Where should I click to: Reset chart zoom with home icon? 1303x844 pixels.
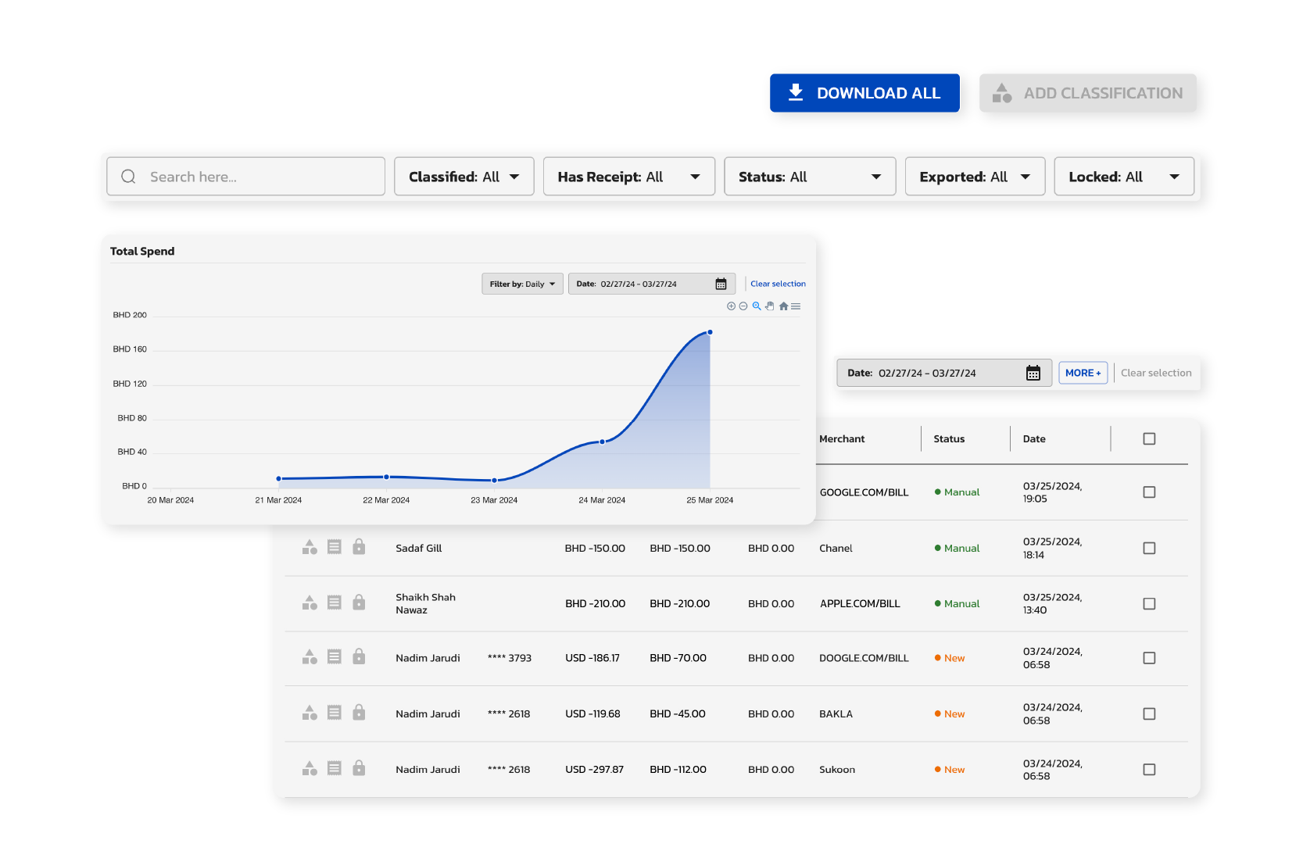(783, 306)
